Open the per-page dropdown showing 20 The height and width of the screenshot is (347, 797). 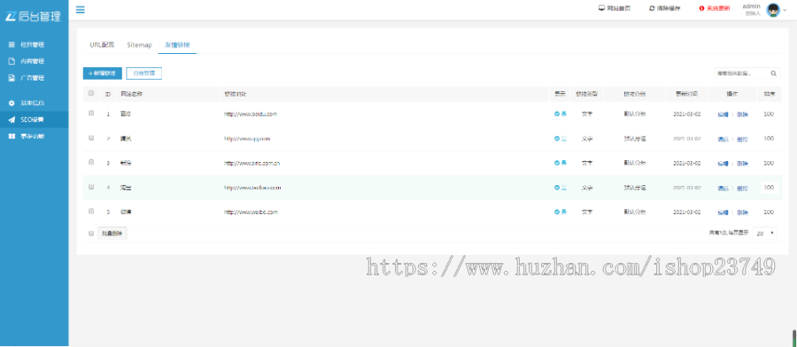(x=764, y=233)
